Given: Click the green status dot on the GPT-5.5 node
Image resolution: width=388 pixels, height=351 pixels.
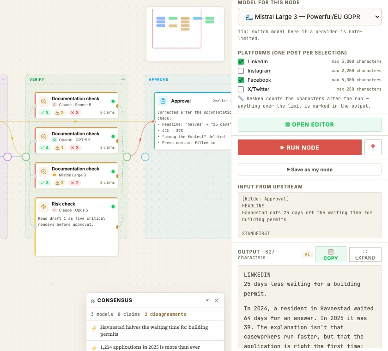Looking at the screenshot, I should click(x=113, y=136).
